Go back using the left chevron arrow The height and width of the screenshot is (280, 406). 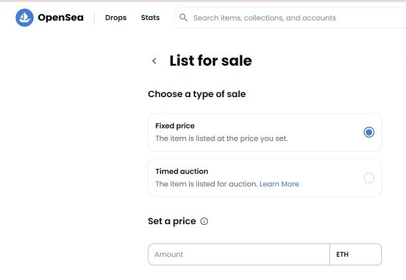pos(154,61)
